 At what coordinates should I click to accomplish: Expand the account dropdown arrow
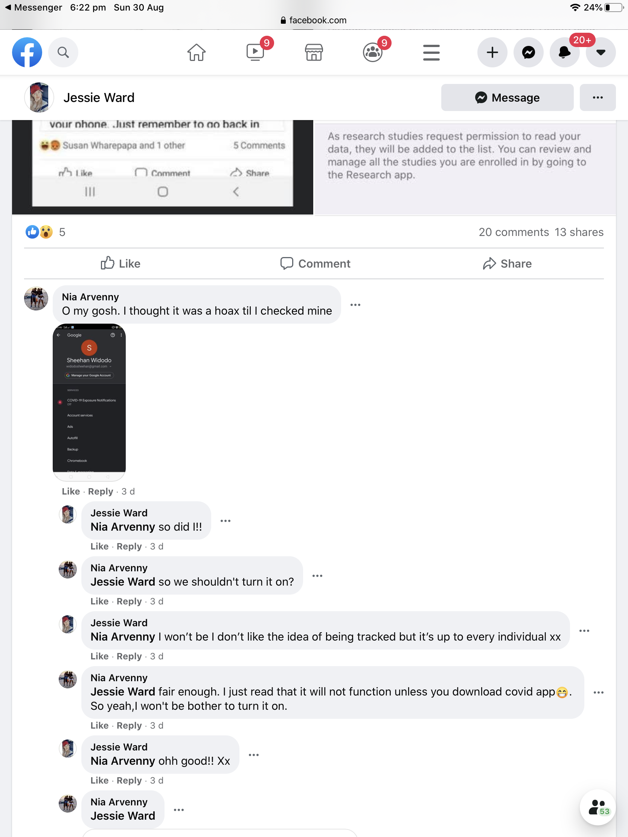point(601,52)
